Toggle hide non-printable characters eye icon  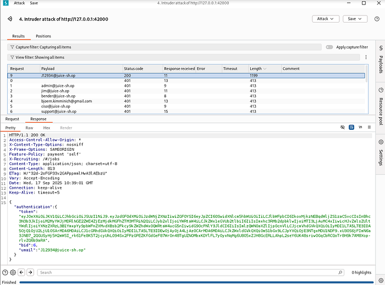pos(343,127)
